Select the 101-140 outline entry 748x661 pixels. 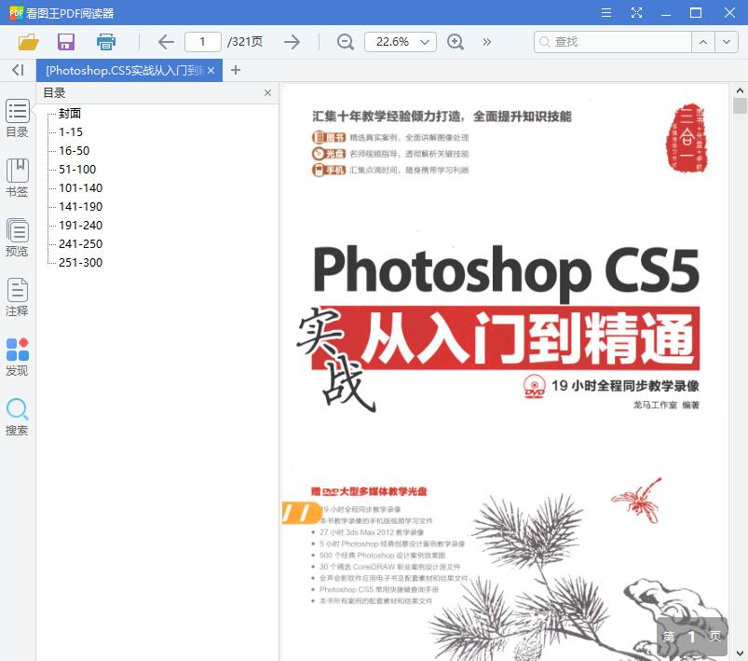(x=81, y=188)
